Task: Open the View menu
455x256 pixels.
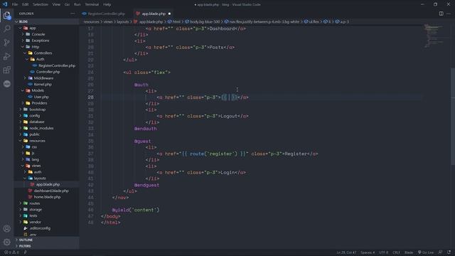Action: pos(56,4)
